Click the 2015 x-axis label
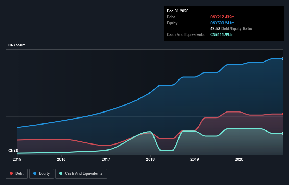The width and height of the screenshot is (289, 185). (x=17, y=159)
